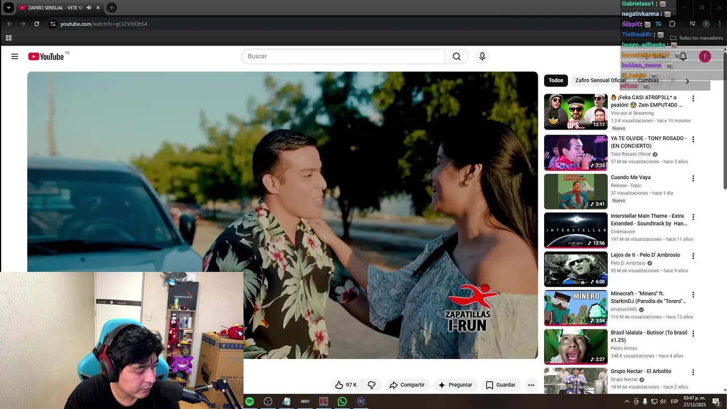Select the Zafiro Sensual Oficial chip
This screenshot has height=409, width=727.
click(x=600, y=81)
